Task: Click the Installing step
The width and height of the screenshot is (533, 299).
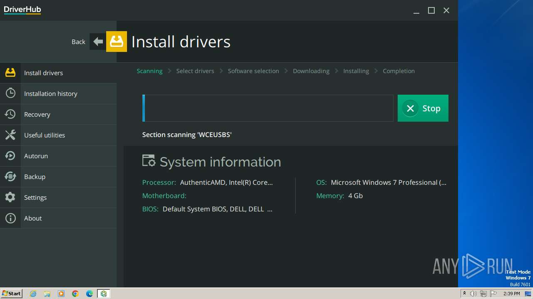Action: [x=356, y=71]
